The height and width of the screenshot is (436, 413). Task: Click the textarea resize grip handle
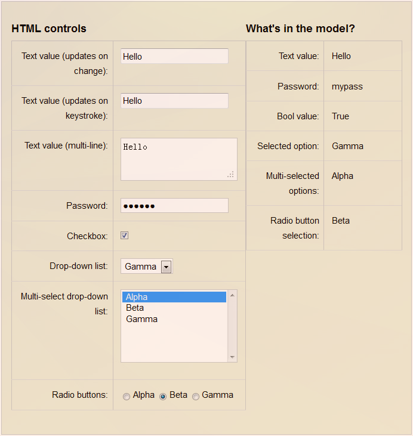tap(231, 175)
